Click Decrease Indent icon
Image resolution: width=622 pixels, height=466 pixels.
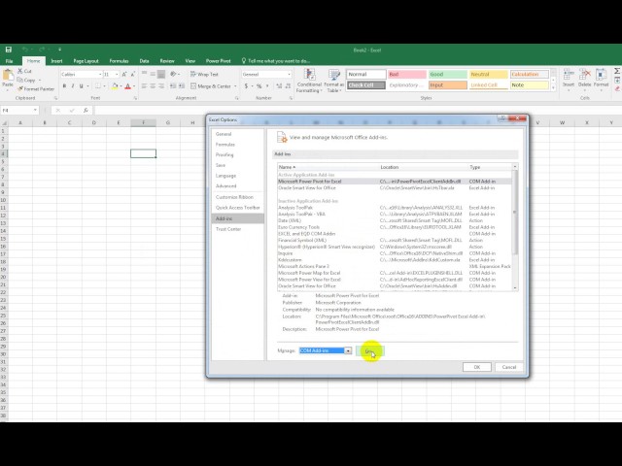click(173, 86)
